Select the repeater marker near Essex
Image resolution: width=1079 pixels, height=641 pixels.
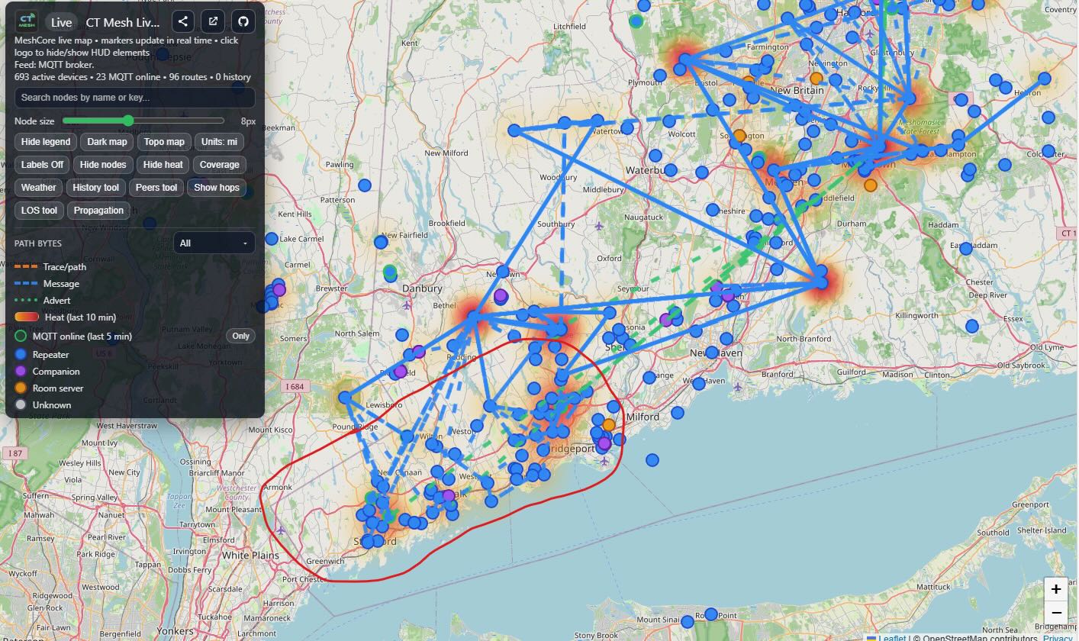point(971,327)
